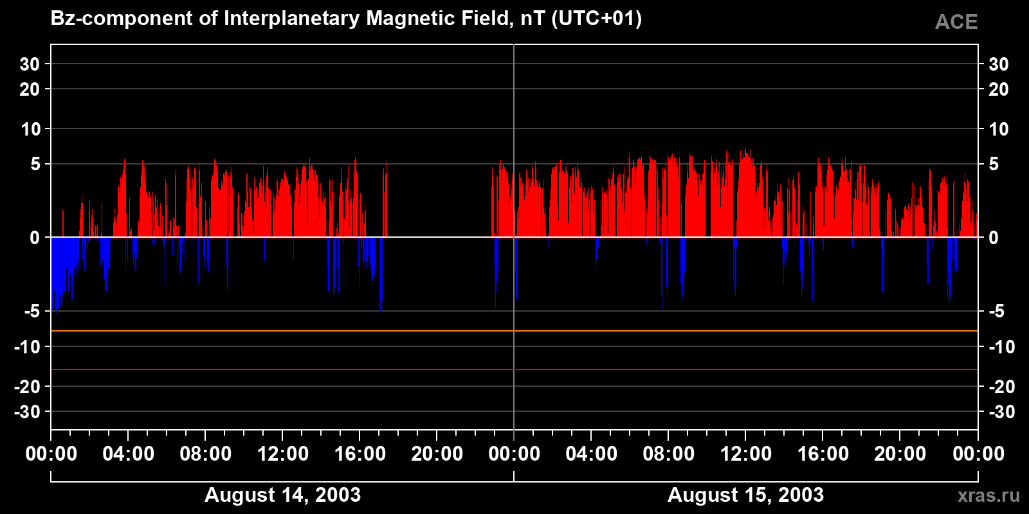
Task: Click the 12:00 tick label under August 14
Action: point(282,454)
